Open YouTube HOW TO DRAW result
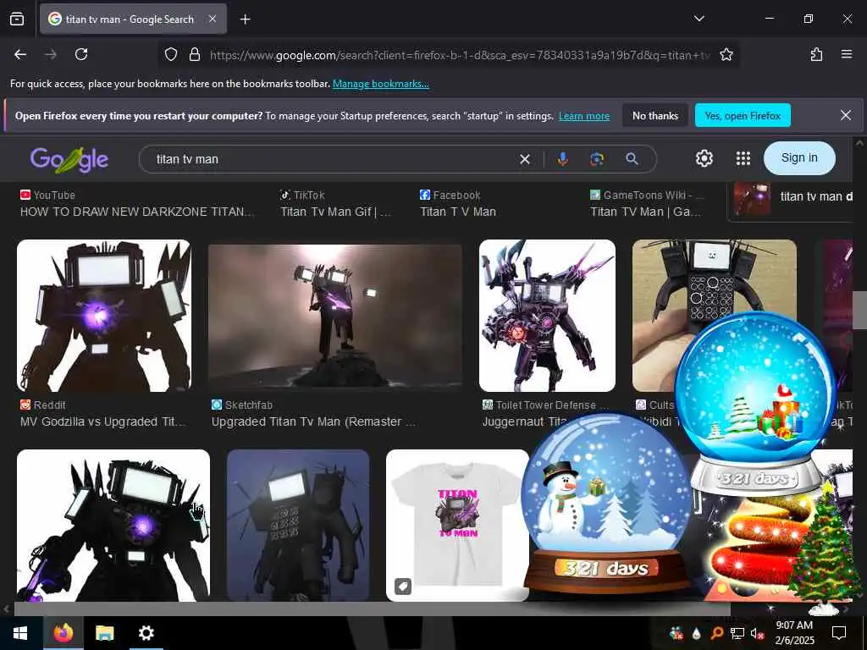Screen dimensions: 867x650 click(136, 212)
